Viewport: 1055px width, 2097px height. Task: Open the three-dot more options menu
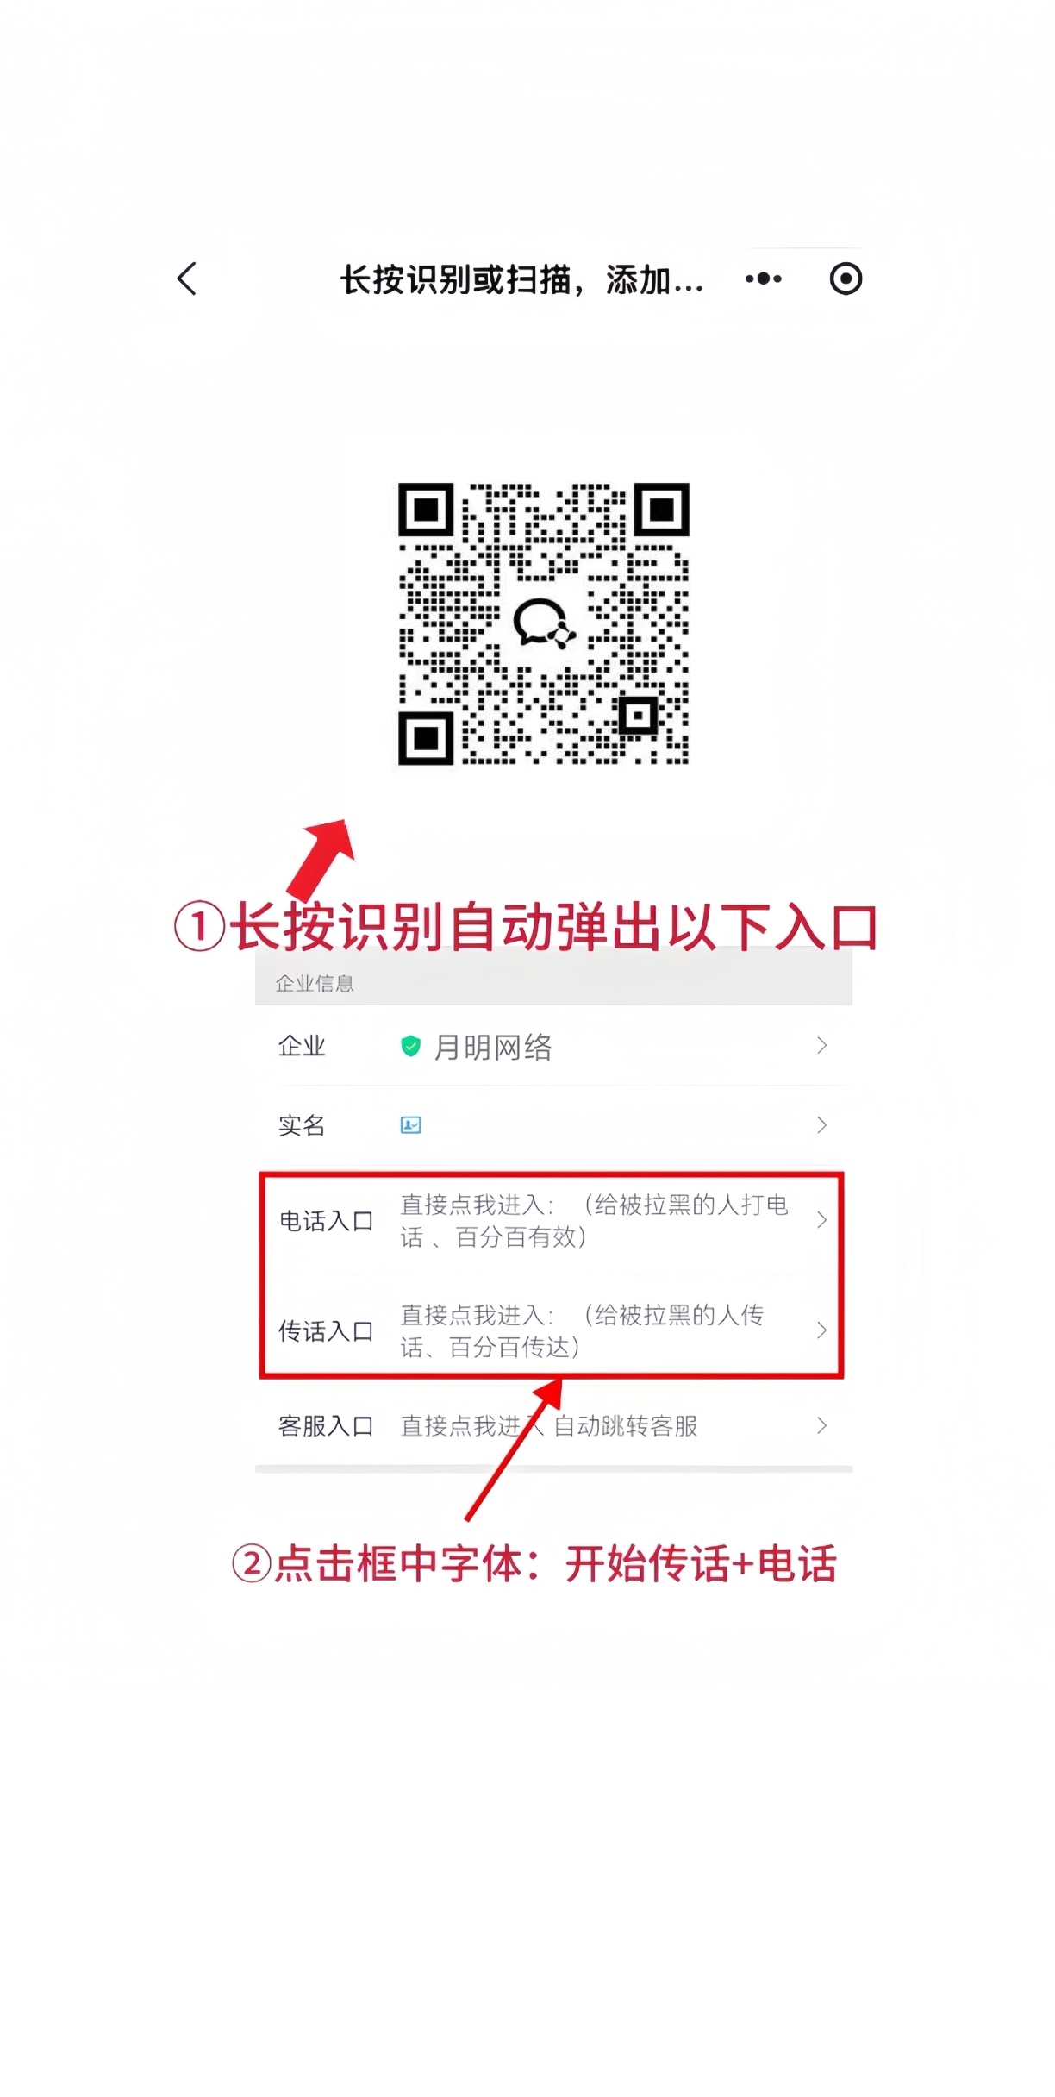(763, 279)
